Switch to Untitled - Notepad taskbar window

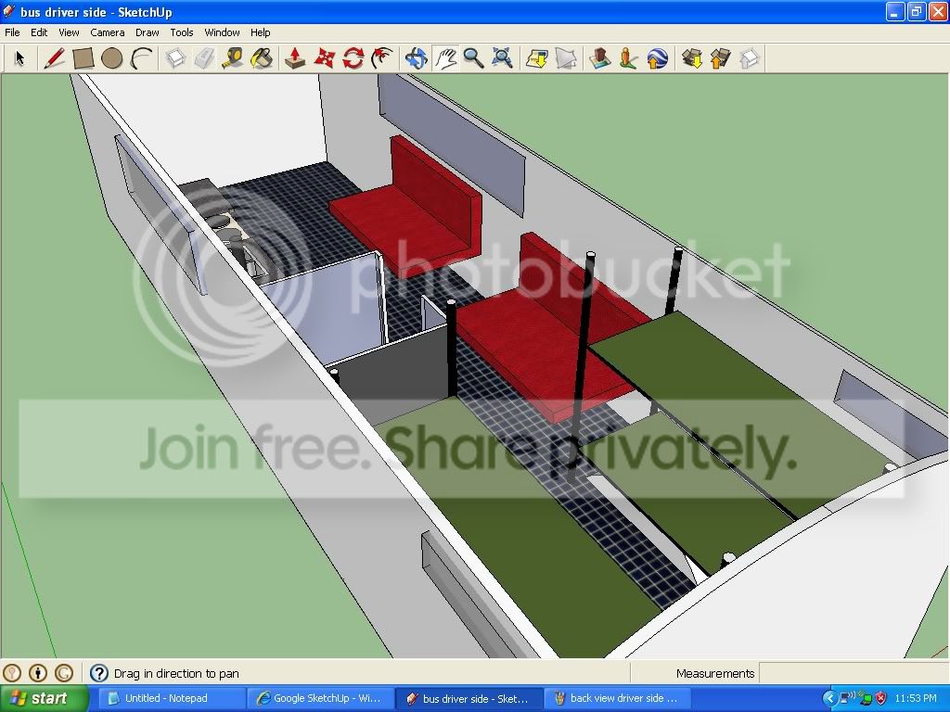pyautogui.click(x=172, y=699)
